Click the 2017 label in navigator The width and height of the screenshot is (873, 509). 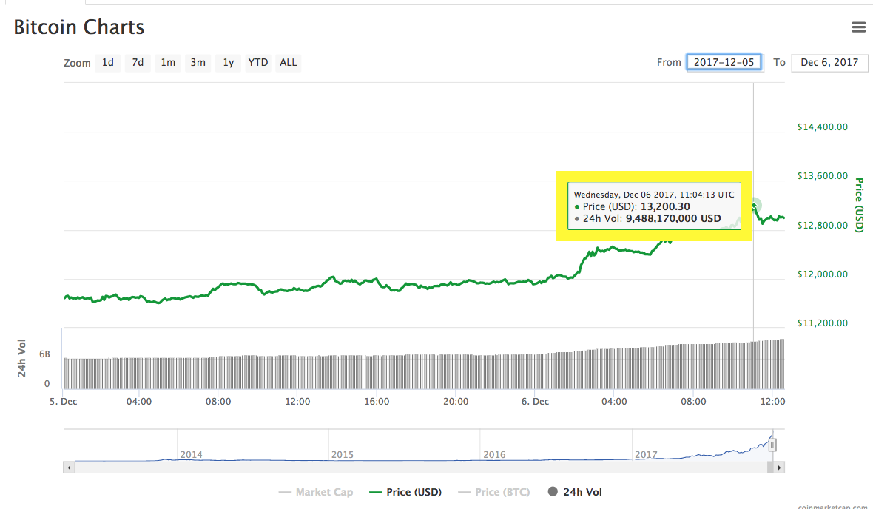[x=646, y=455]
